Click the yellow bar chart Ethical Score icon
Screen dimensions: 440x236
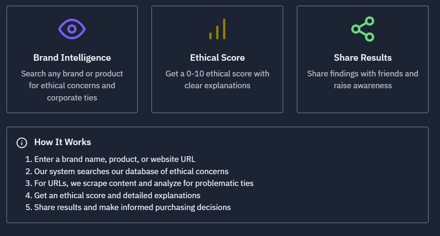click(217, 29)
